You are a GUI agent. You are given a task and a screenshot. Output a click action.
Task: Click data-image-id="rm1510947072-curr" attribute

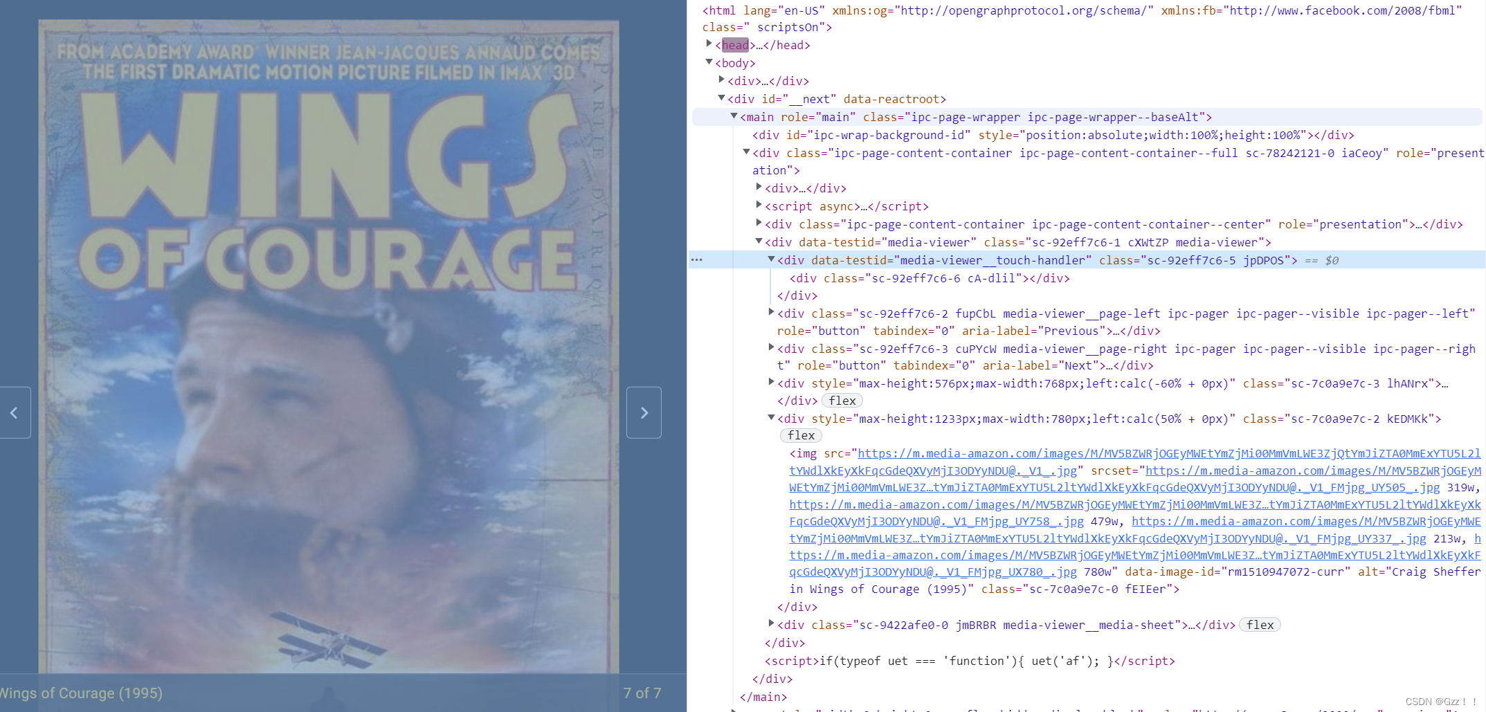coord(1238,572)
